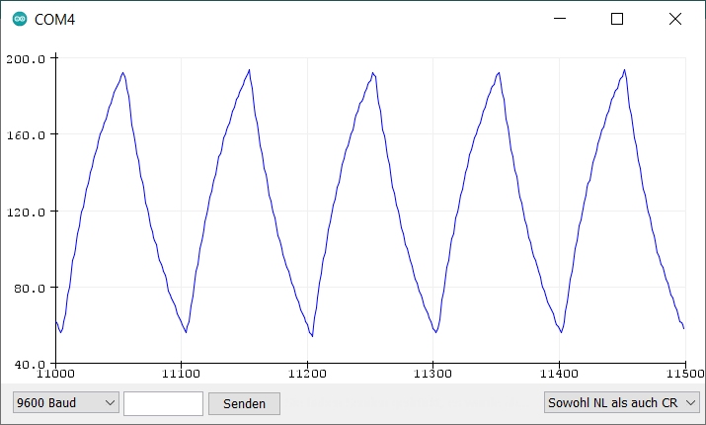Image resolution: width=706 pixels, height=425 pixels.
Task: Open the 9600 Baud rate dropdown
Action: [x=66, y=403]
